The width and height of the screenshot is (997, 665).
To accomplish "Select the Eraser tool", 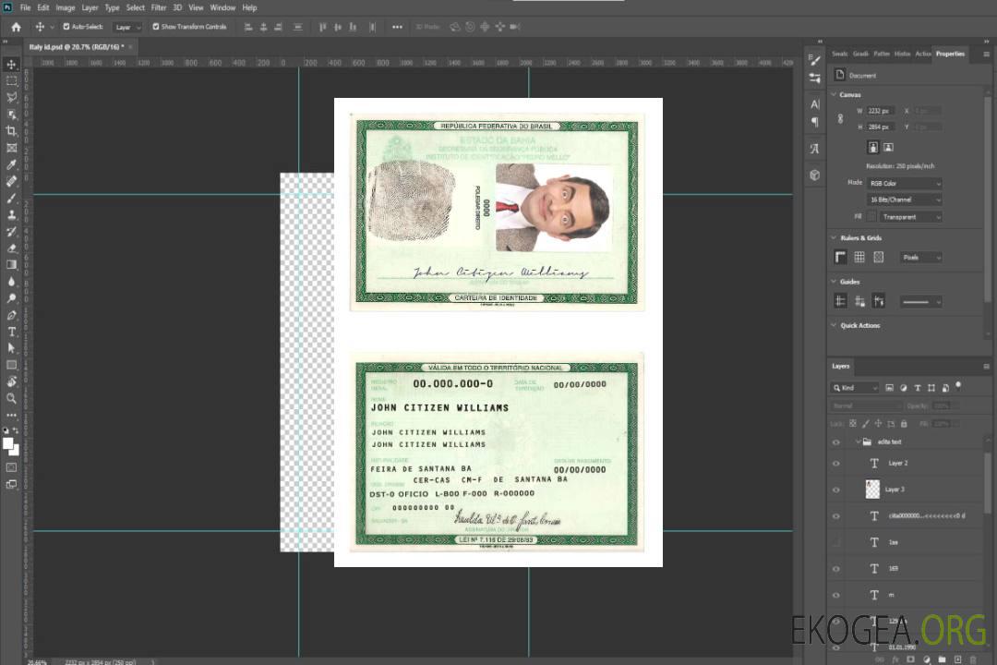I will click(11, 248).
